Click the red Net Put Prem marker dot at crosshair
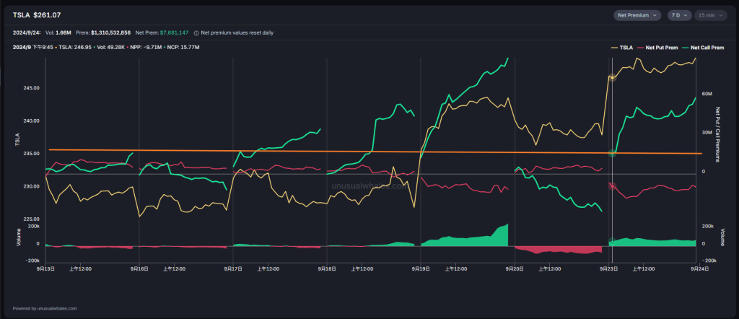739x319 pixels. tap(612, 185)
